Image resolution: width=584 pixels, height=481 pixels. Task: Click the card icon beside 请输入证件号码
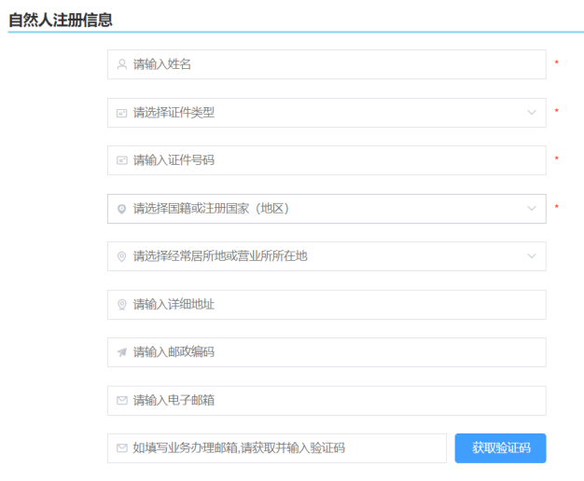(x=121, y=160)
